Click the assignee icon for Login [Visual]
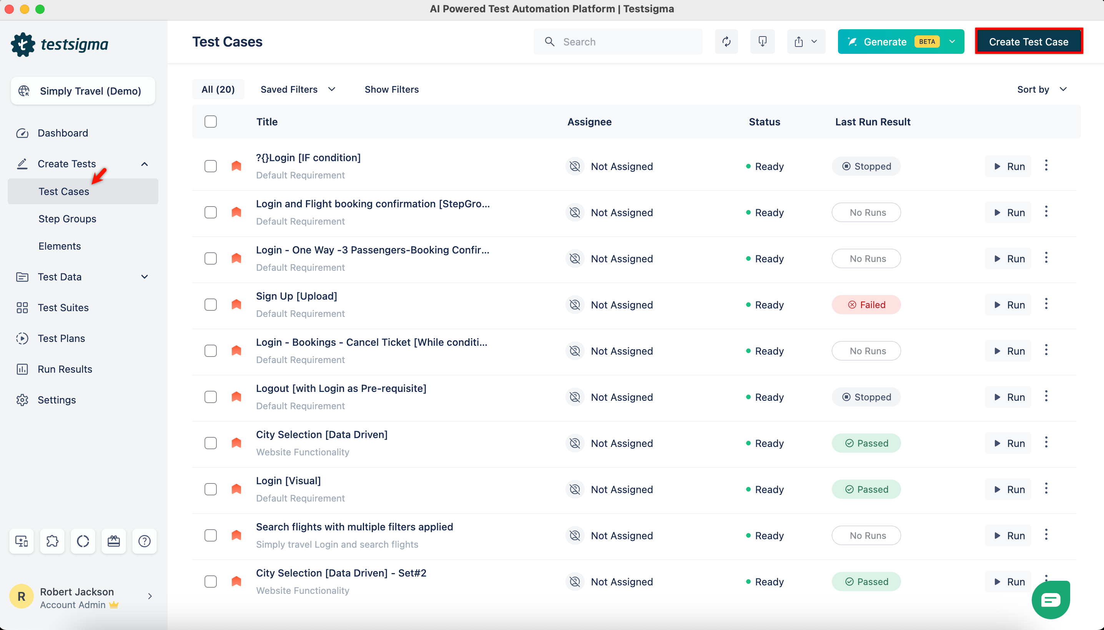Viewport: 1104px width, 630px height. [x=575, y=489]
